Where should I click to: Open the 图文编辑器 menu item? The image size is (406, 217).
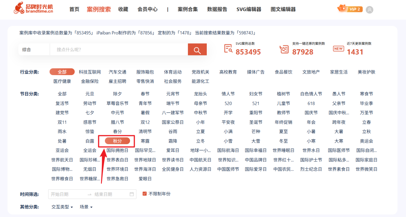tap(282, 10)
